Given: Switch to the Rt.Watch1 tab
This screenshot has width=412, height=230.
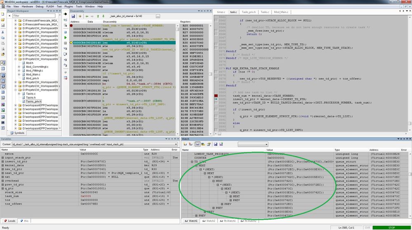Looking at the screenshot, I should pos(228,221).
